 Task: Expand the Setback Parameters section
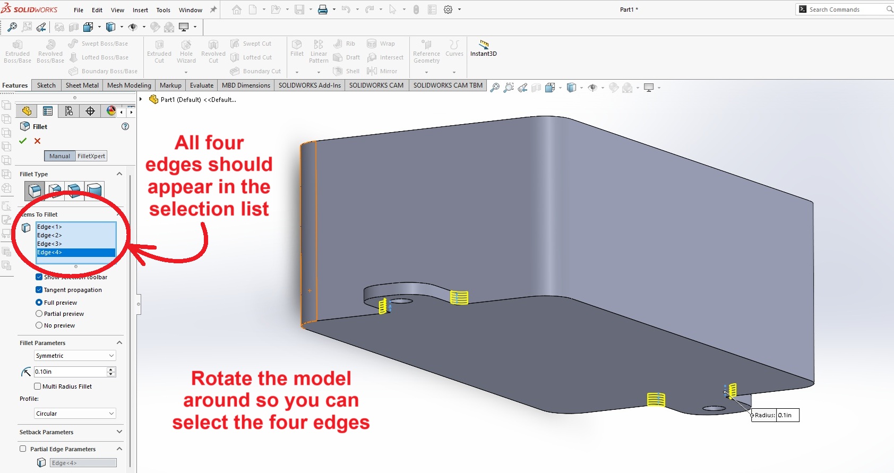coord(119,432)
